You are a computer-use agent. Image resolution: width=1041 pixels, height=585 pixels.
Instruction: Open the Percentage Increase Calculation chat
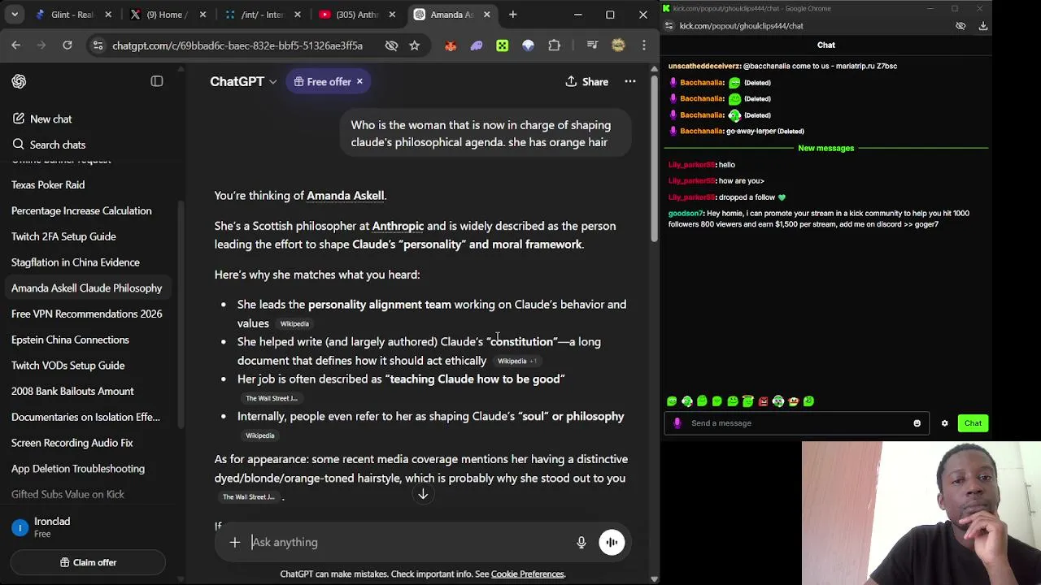pyautogui.click(x=81, y=210)
